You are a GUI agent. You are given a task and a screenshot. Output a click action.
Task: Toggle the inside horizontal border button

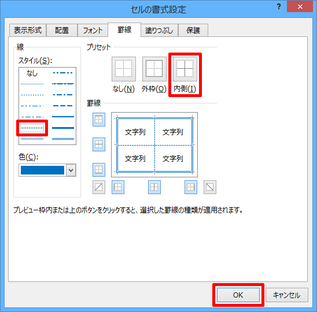pyautogui.click(x=99, y=144)
